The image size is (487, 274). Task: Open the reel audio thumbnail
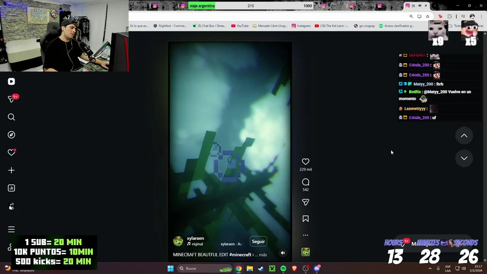coord(306,252)
